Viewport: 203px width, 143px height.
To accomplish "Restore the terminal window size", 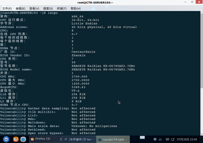I will (192, 2).
